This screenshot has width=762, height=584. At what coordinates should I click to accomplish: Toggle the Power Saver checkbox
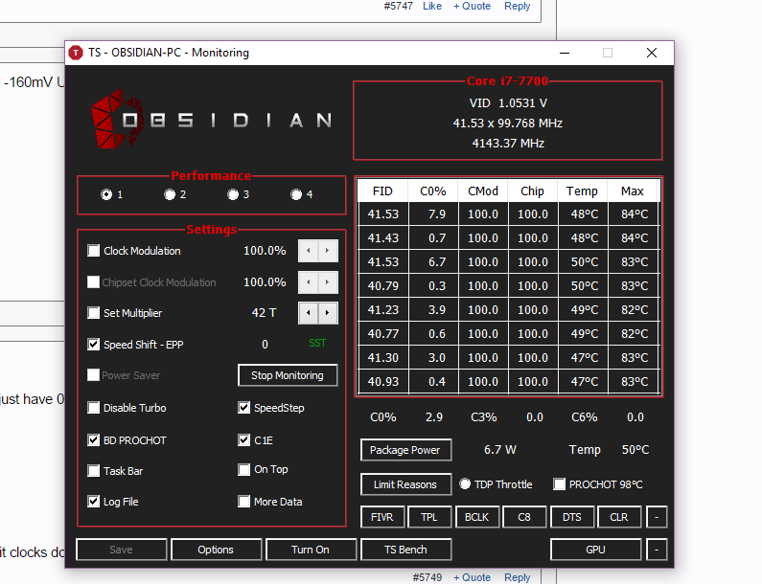click(93, 374)
